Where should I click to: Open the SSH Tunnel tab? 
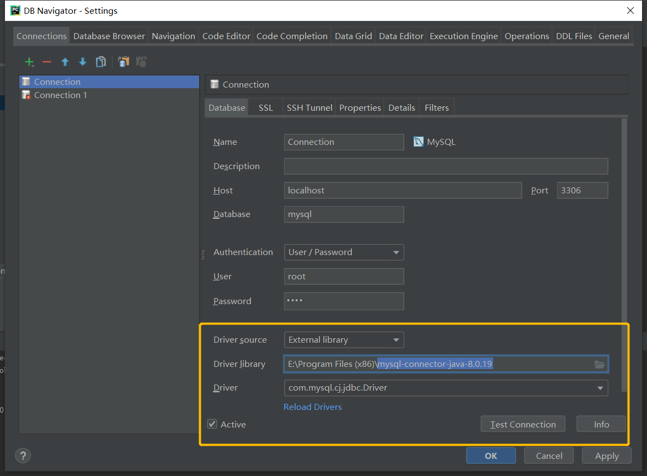[309, 107]
